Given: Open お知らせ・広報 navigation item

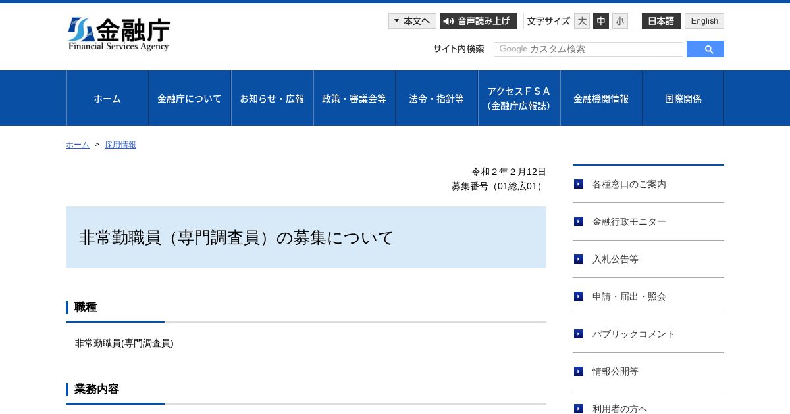Looking at the screenshot, I should pos(273,98).
